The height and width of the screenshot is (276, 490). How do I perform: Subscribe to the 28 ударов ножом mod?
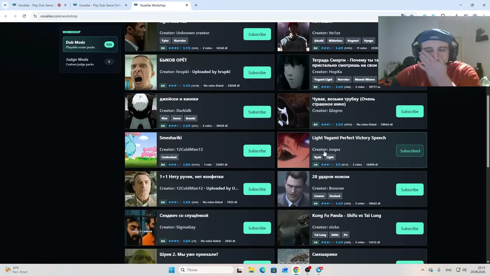pyautogui.click(x=410, y=190)
